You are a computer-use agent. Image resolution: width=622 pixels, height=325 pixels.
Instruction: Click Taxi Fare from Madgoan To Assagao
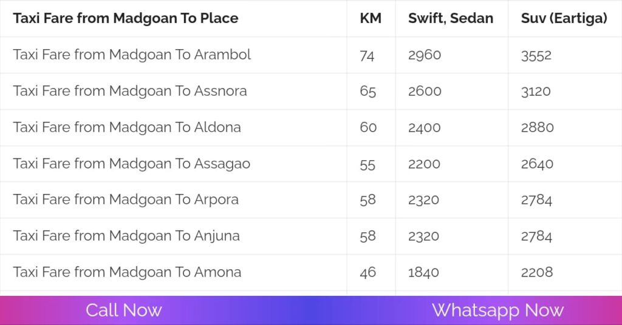131,164
